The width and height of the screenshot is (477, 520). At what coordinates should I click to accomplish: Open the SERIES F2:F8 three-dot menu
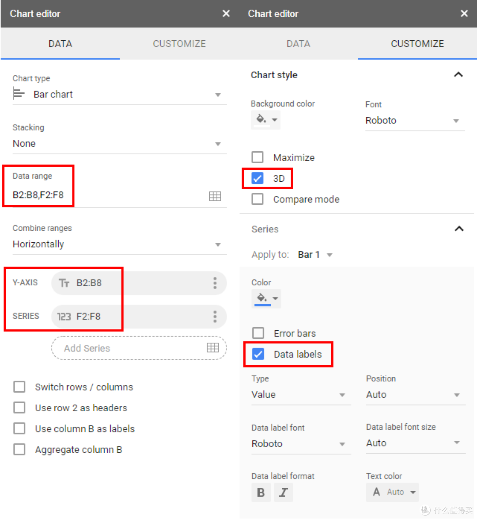click(215, 317)
